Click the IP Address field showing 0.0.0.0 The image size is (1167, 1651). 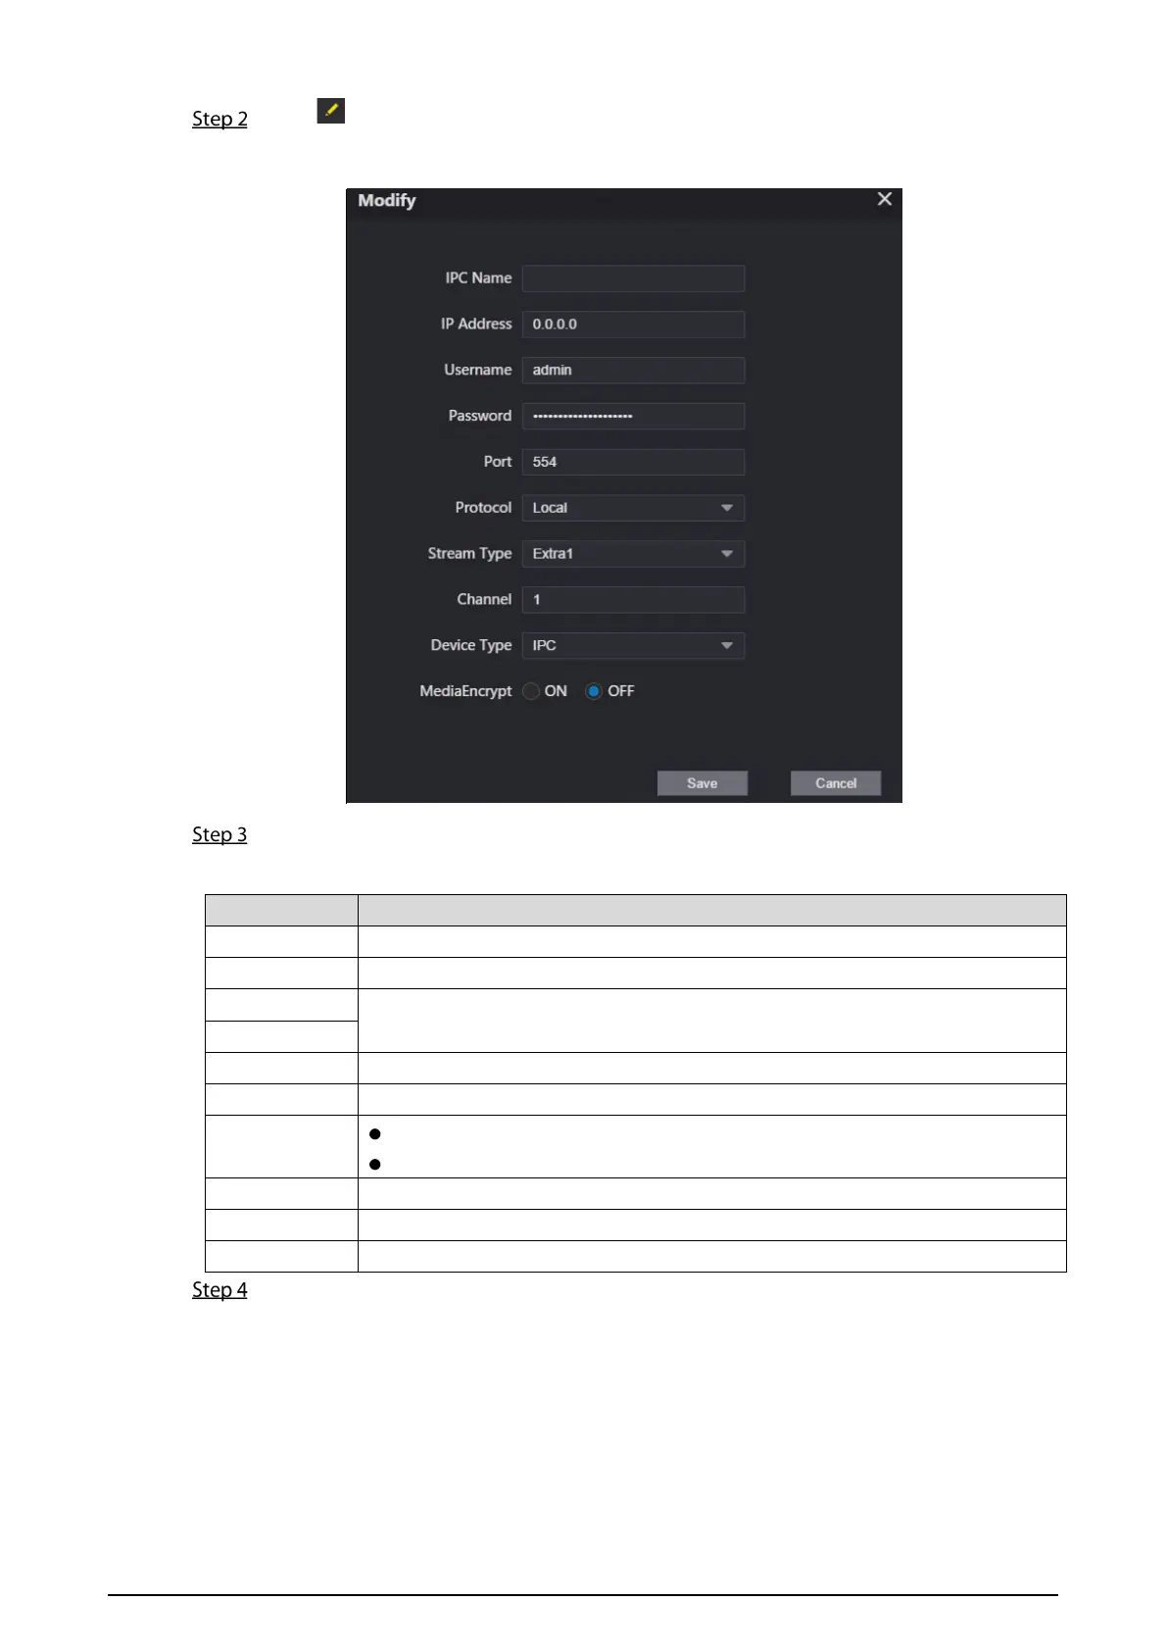(x=633, y=325)
